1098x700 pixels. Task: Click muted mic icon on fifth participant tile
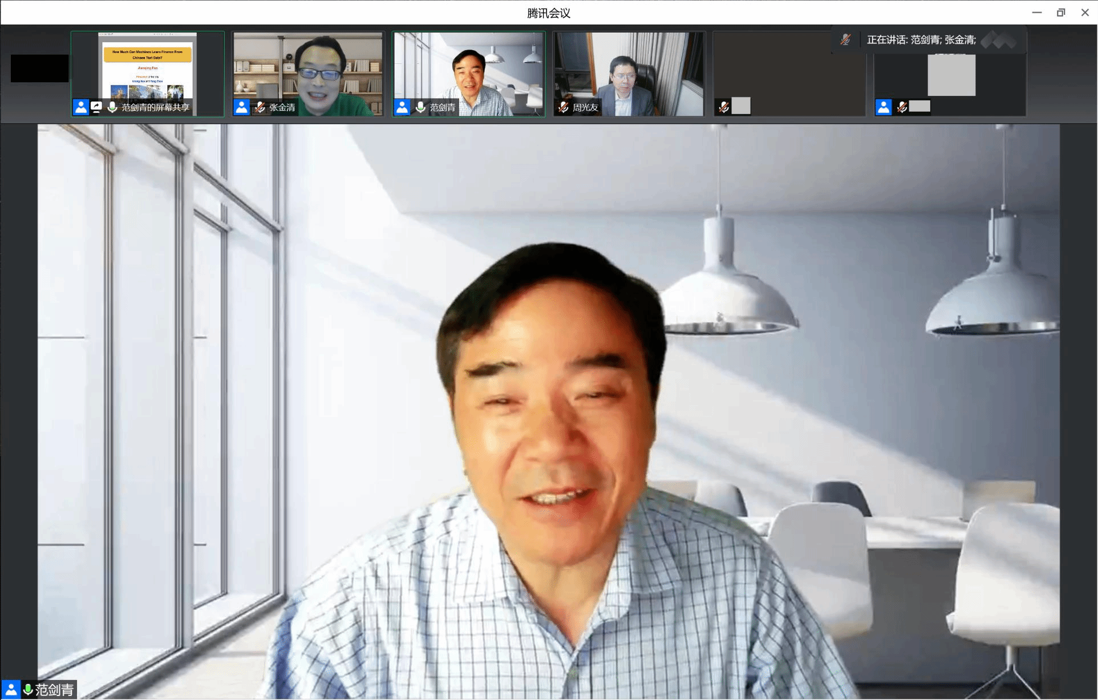tap(724, 107)
